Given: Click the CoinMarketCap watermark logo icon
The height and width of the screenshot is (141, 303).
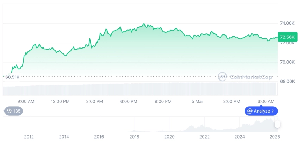Looking at the screenshot, I should pos(222,77).
